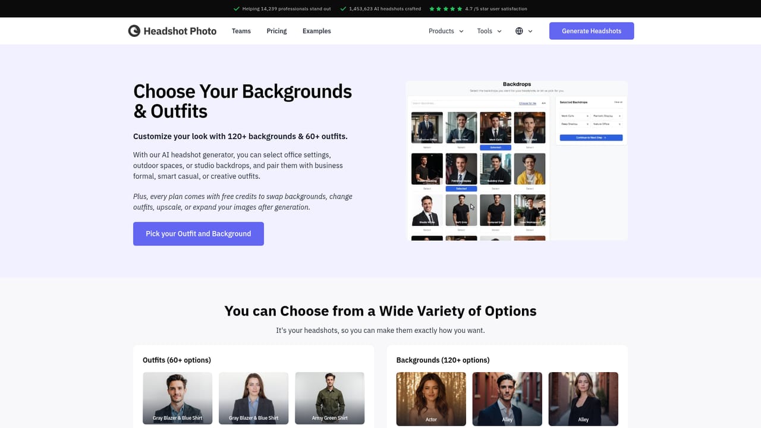Open the Backdrops demo preview image
This screenshot has height=428, width=761.
click(517, 160)
